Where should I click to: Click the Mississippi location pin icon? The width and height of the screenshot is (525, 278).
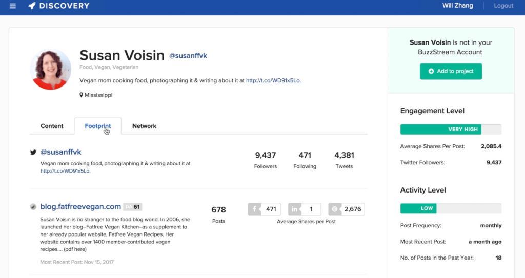[x=82, y=95]
